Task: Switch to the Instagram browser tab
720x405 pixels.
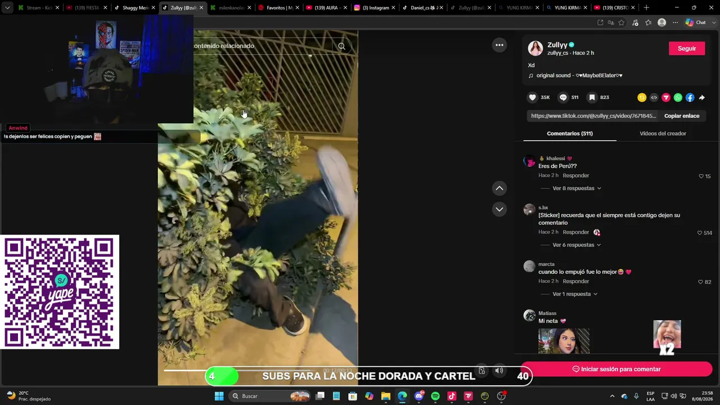Action: 376,8
